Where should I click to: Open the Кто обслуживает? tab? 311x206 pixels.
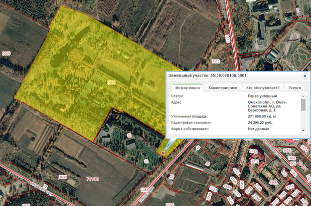[263, 87]
